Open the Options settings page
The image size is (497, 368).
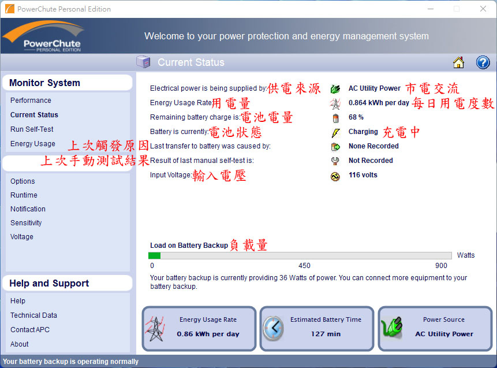coord(23,181)
